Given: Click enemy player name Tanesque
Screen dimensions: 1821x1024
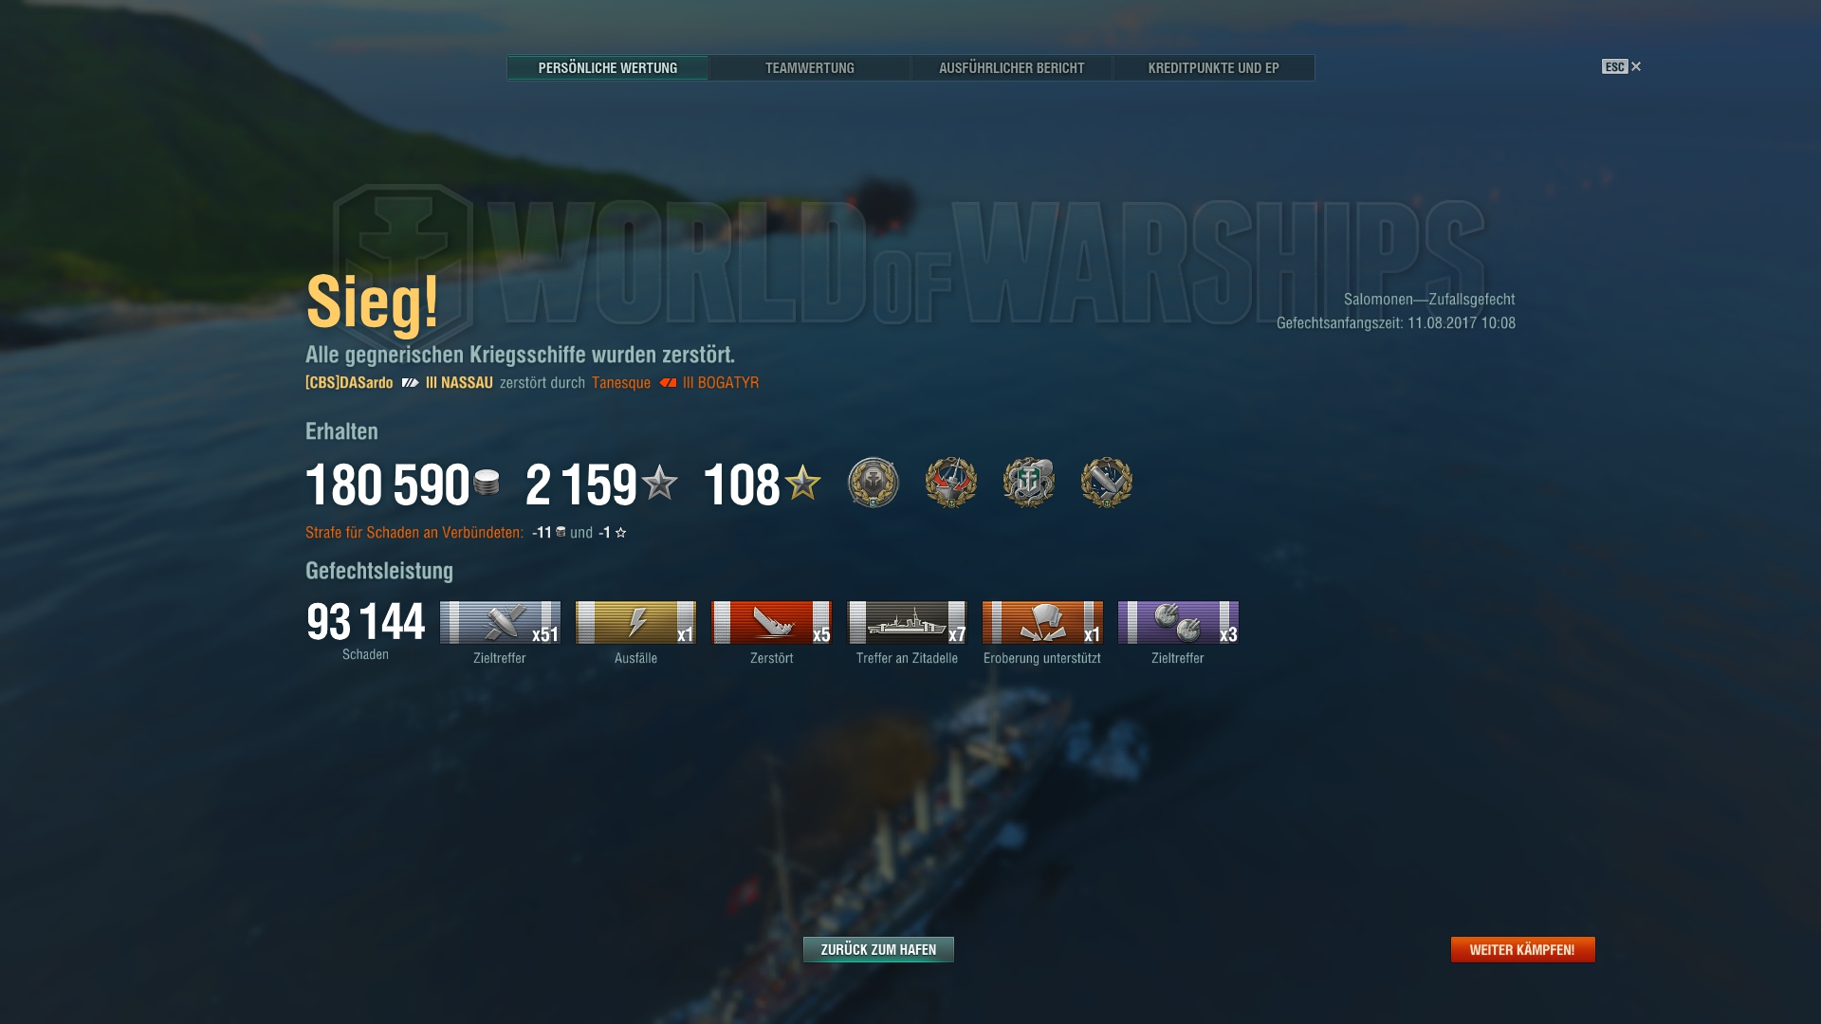Looking at the screenshot, I should pos(621,383).
